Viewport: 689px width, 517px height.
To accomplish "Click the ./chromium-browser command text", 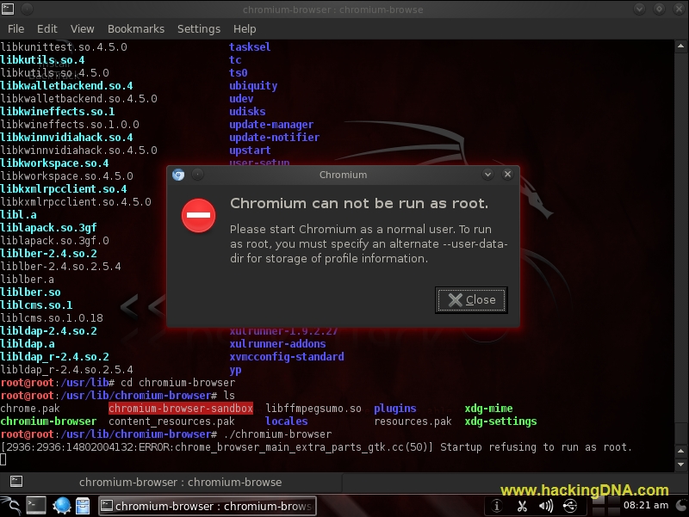I will [276, 434].
